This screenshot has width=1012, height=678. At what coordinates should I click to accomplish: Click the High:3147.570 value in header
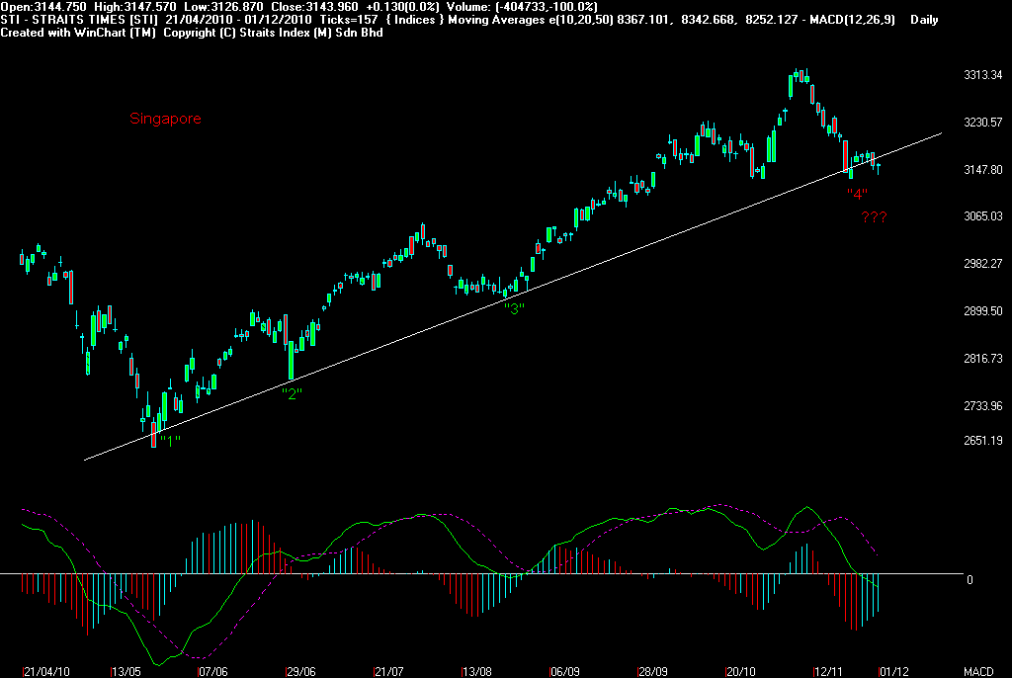(x=135, y=7)
